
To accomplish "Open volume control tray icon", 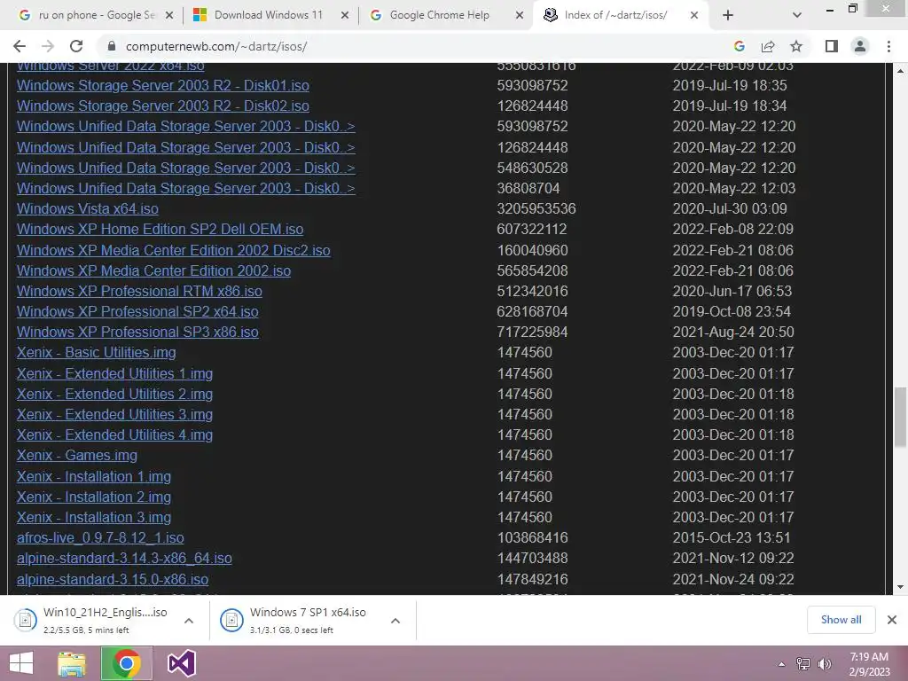I will coord(824,664).
